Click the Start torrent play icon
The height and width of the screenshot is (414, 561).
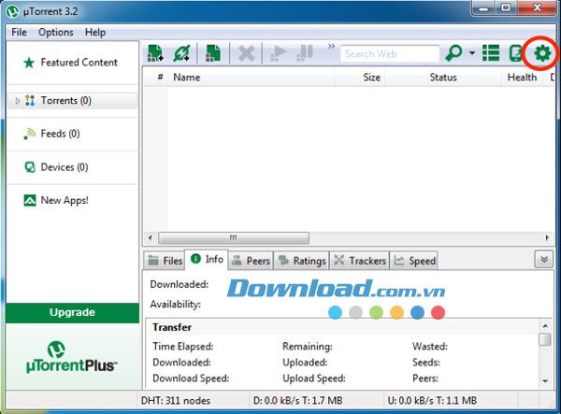[x=278, y=53]
